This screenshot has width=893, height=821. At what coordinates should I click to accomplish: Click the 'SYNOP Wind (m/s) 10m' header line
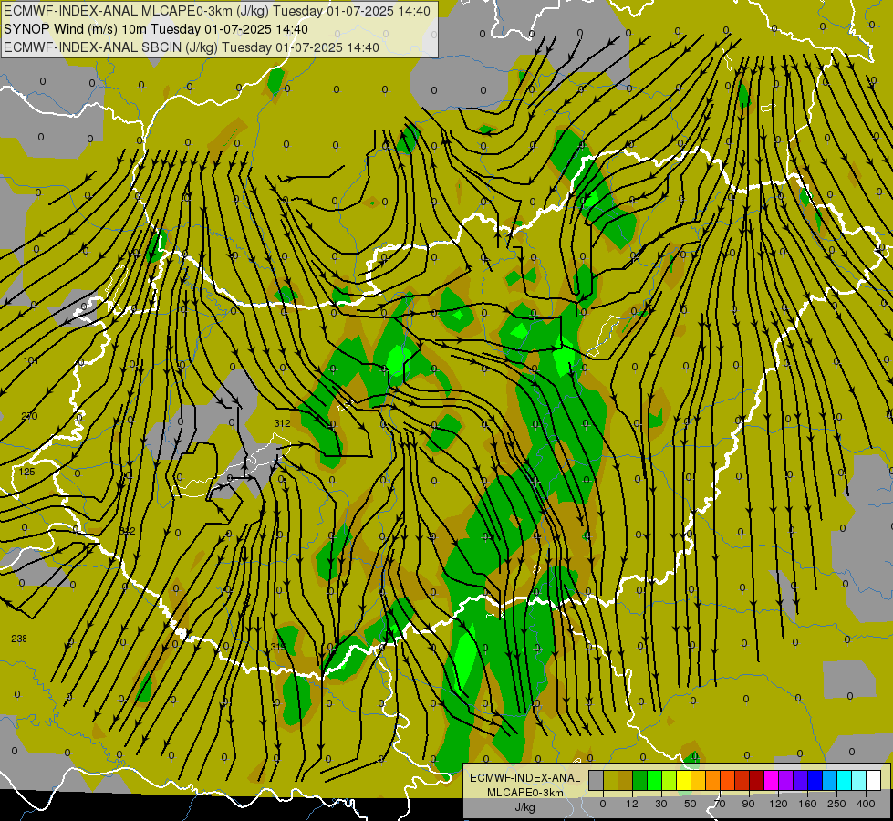[156, 29]
